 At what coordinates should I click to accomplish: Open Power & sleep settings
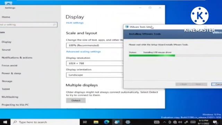[x=11, y=73]
